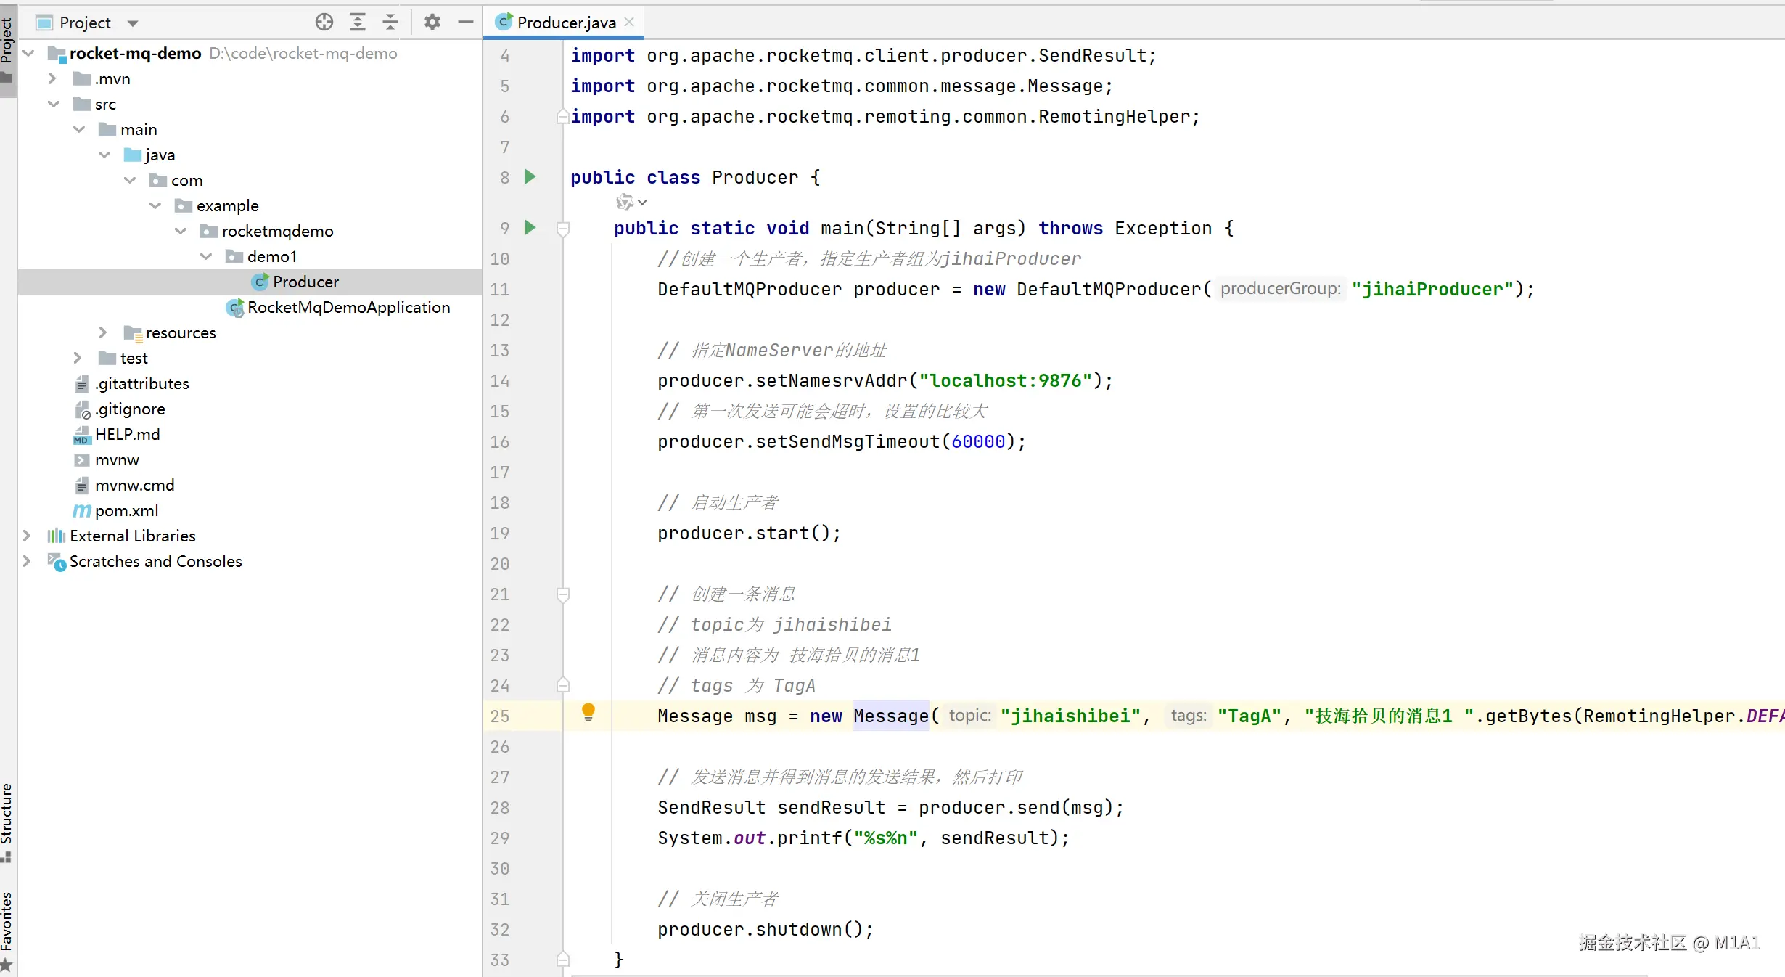Click the author inlay hint icon above main
1785x977 pixels.
pos(625,202)
